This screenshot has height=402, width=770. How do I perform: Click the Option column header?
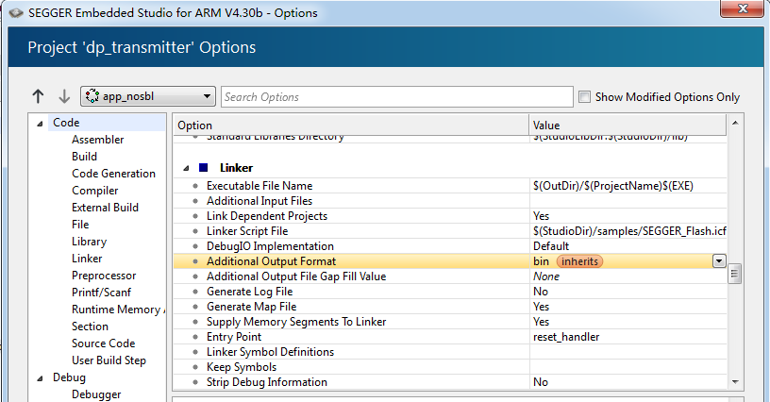click(x=351, y=126)
